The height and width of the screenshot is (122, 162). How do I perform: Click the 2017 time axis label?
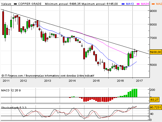139,81
